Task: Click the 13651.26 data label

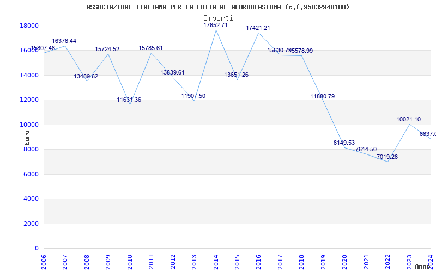Action: coord(237,75)
